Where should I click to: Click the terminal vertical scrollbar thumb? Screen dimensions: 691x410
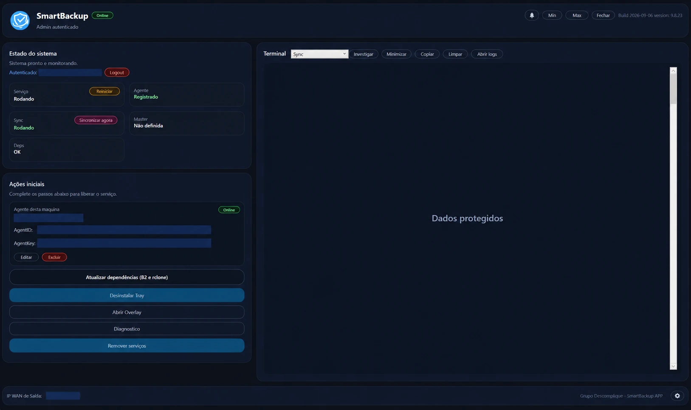673,89
